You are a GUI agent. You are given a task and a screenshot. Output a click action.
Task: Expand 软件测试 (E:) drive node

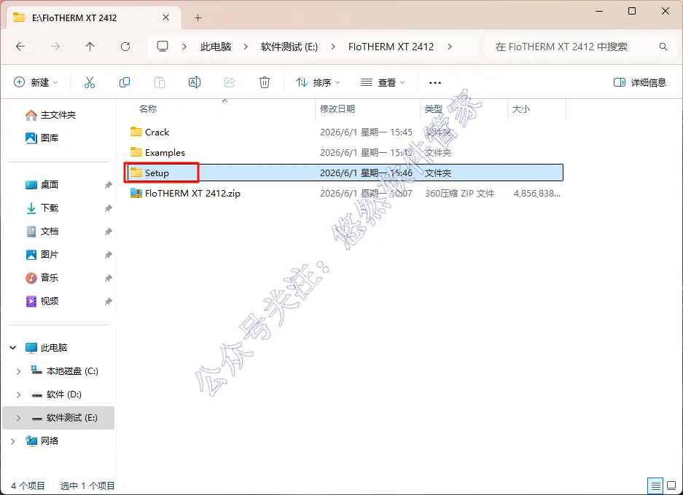click(x=18, y=418)
